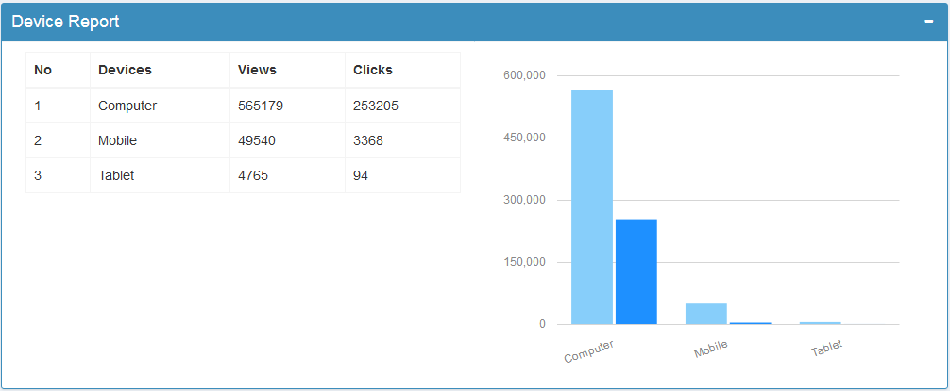Click the Computer views value 565179
The height and width of the screenshot is (391, 950).
261,106
